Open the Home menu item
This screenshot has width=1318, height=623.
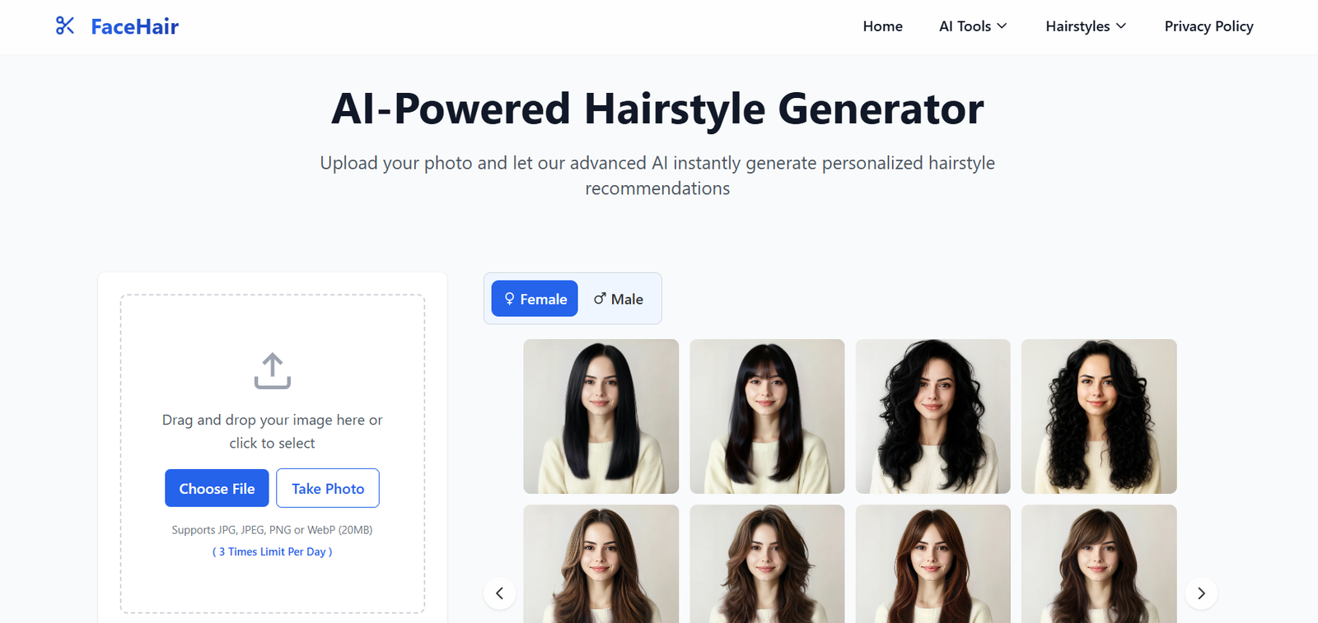point(883,26)
